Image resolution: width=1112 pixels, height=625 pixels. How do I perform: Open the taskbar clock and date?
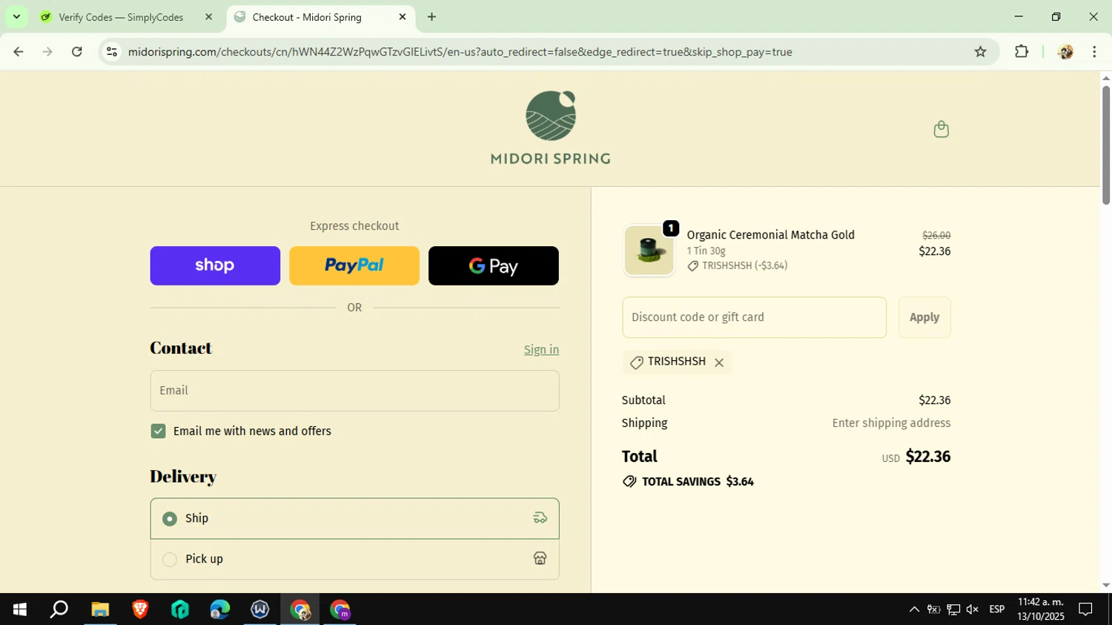click(1041, 609)
